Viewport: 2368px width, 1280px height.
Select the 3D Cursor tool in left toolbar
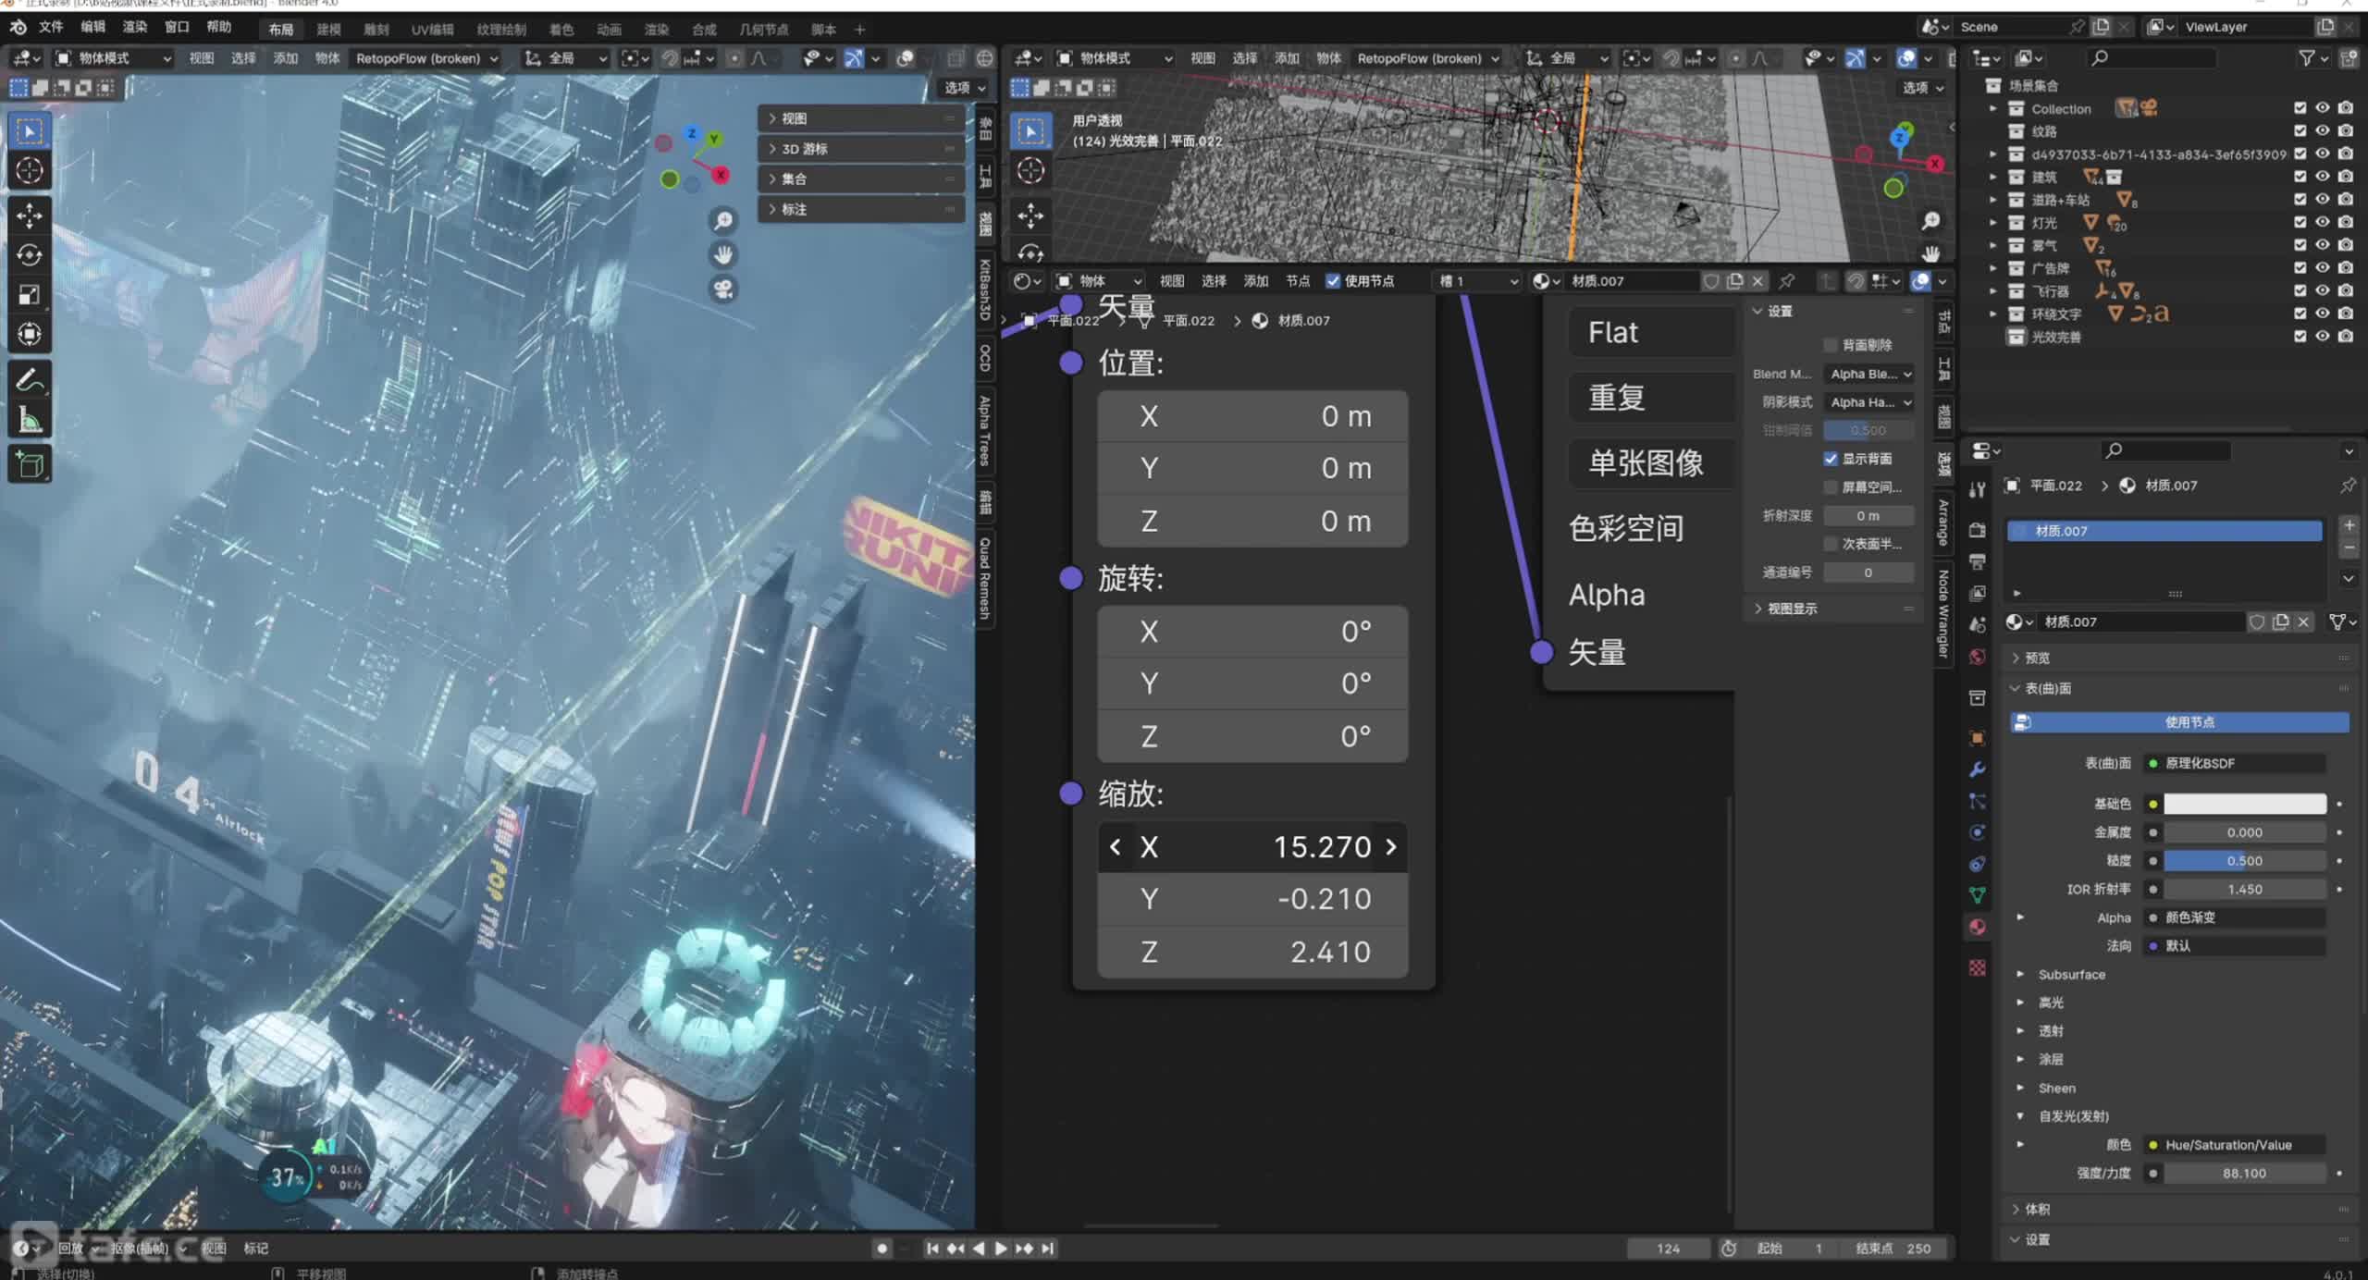pyautogui.click(x=30, y=170)
